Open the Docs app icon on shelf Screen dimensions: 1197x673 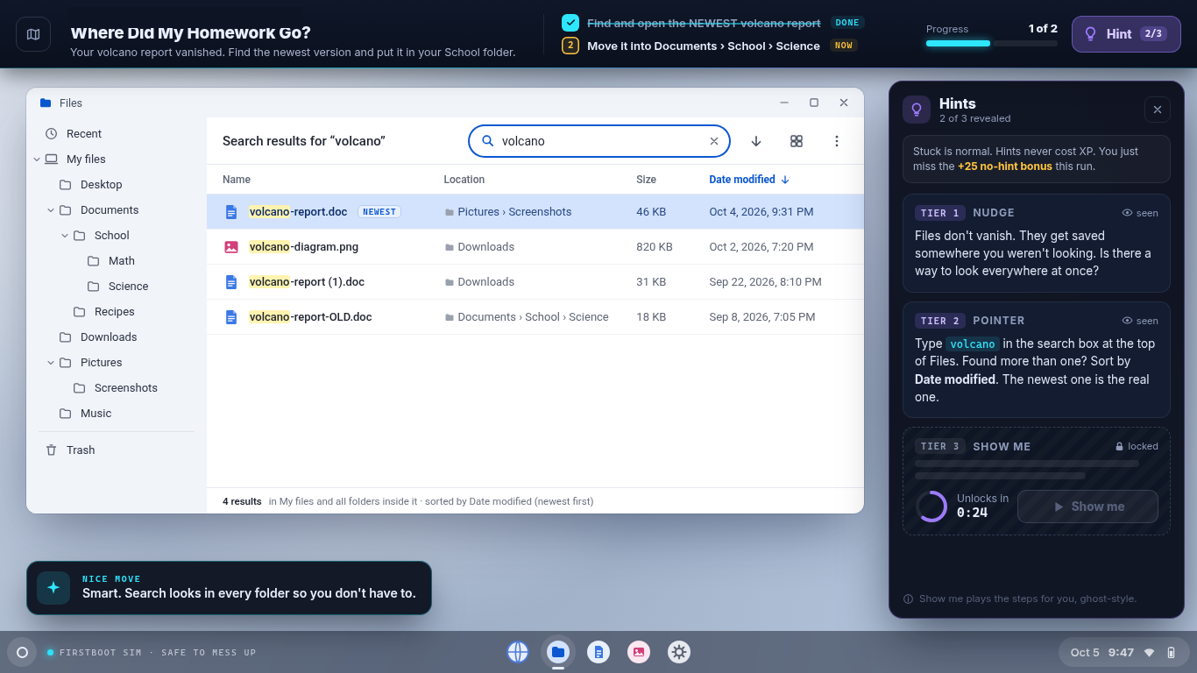pos(598,652)
